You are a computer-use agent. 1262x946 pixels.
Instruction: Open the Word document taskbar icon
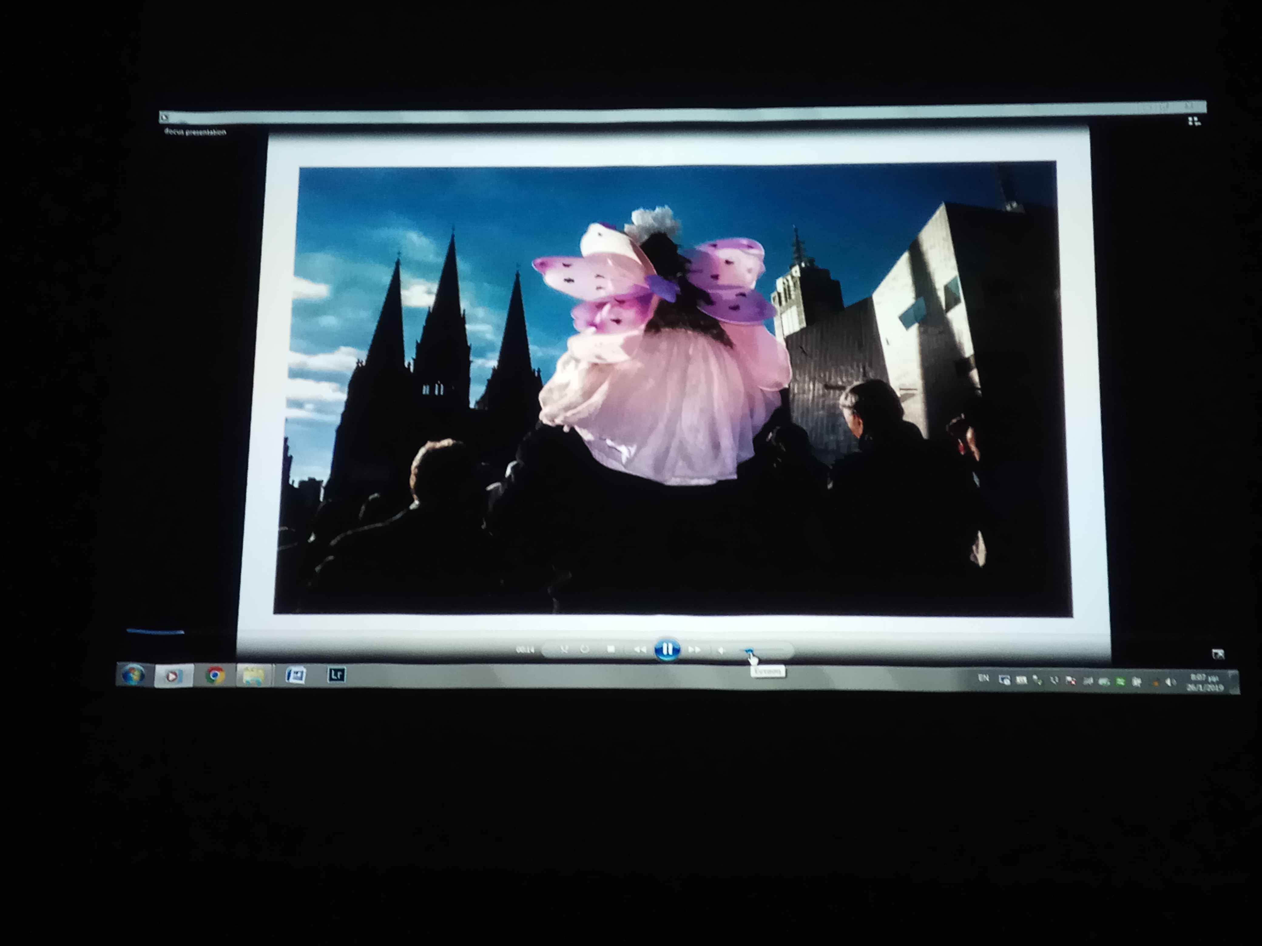(295, 675)
